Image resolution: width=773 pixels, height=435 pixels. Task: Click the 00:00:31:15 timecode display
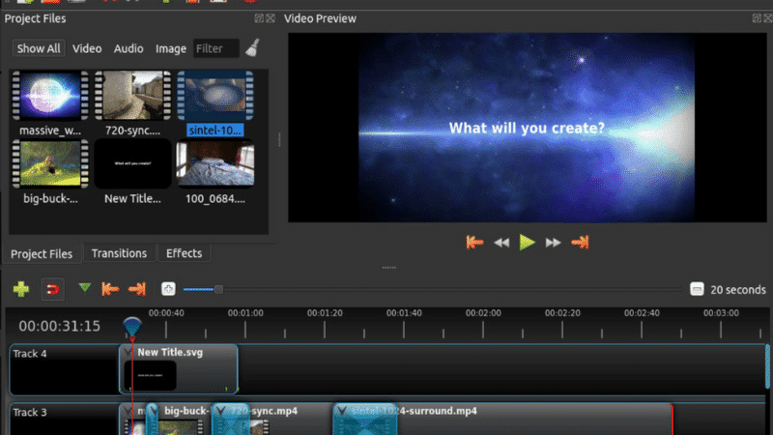click(59, 326)
